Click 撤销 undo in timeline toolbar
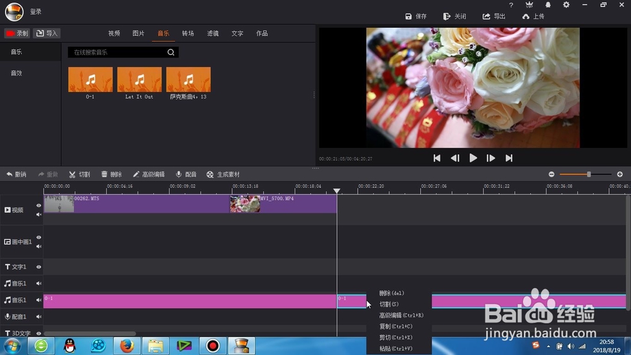Image resolution: width=631 pixels, height=355 pixels. [x=16, y=174]
